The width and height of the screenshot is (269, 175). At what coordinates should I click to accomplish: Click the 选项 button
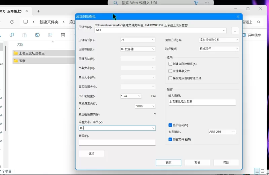click(91, 153)
